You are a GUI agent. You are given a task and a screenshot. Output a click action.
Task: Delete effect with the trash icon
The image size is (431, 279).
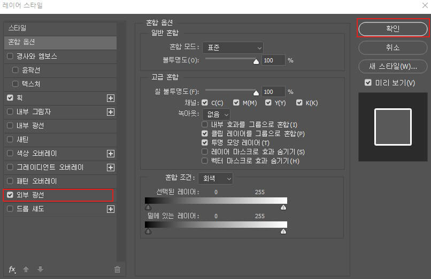[117, 269]
